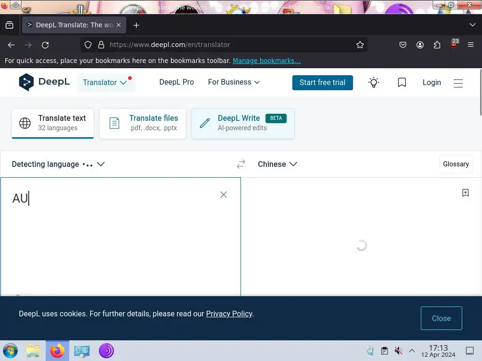Screen dimensions: 482x361
Task: Close the cookie notice banner
Action: point(441,318)
